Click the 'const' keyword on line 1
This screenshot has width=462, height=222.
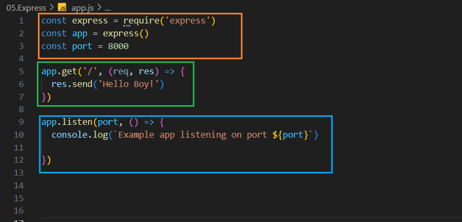[54, 21]
